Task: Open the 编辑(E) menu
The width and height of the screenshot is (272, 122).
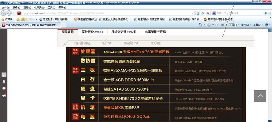Action: pyautogui.click(x=16, y=8)
